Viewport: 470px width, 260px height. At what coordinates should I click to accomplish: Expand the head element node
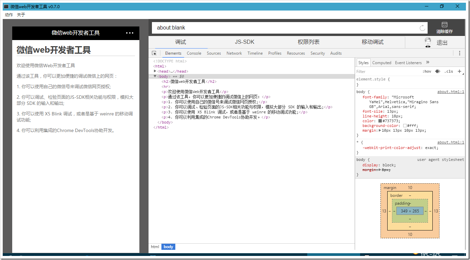pyautogui.click(x=155, y=71)
